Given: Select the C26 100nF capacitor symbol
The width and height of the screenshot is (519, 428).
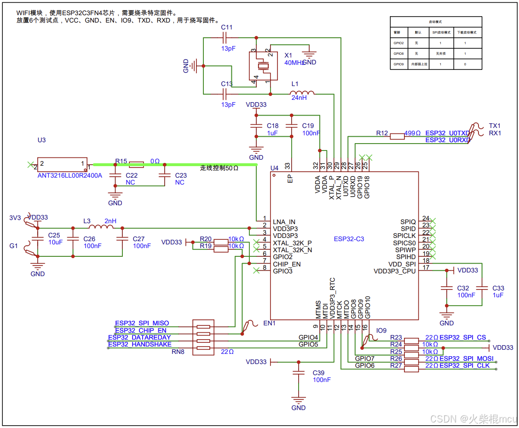Looking at the screenshot, I should 73,239.
